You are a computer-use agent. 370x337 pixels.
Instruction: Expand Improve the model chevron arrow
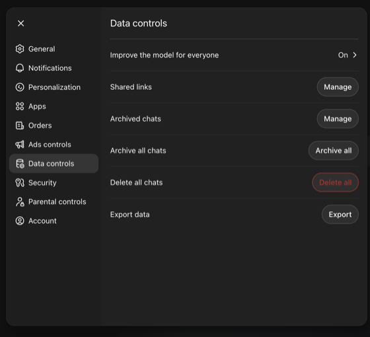[x=355, y=55]
